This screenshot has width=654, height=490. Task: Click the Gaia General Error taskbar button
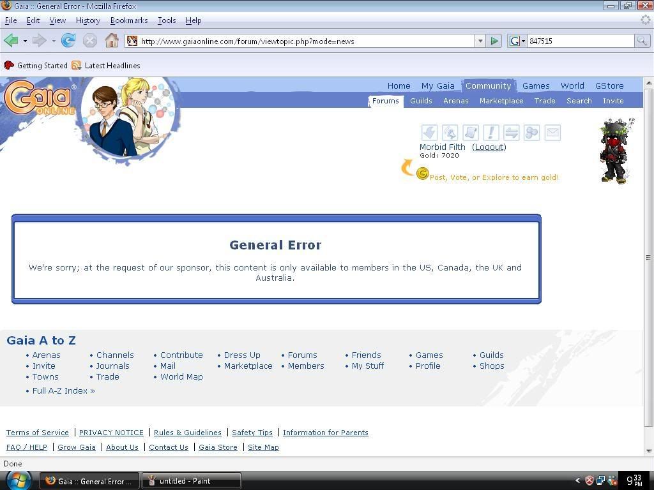click(x=89, y=481)
